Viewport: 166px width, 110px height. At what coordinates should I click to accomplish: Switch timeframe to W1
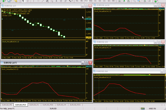(x=109, y=1)
